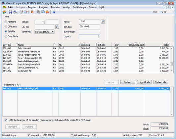The width and height of the screenshot is (176, 139).
Task: Open the Inställningar menu
Action: point(79,7)
